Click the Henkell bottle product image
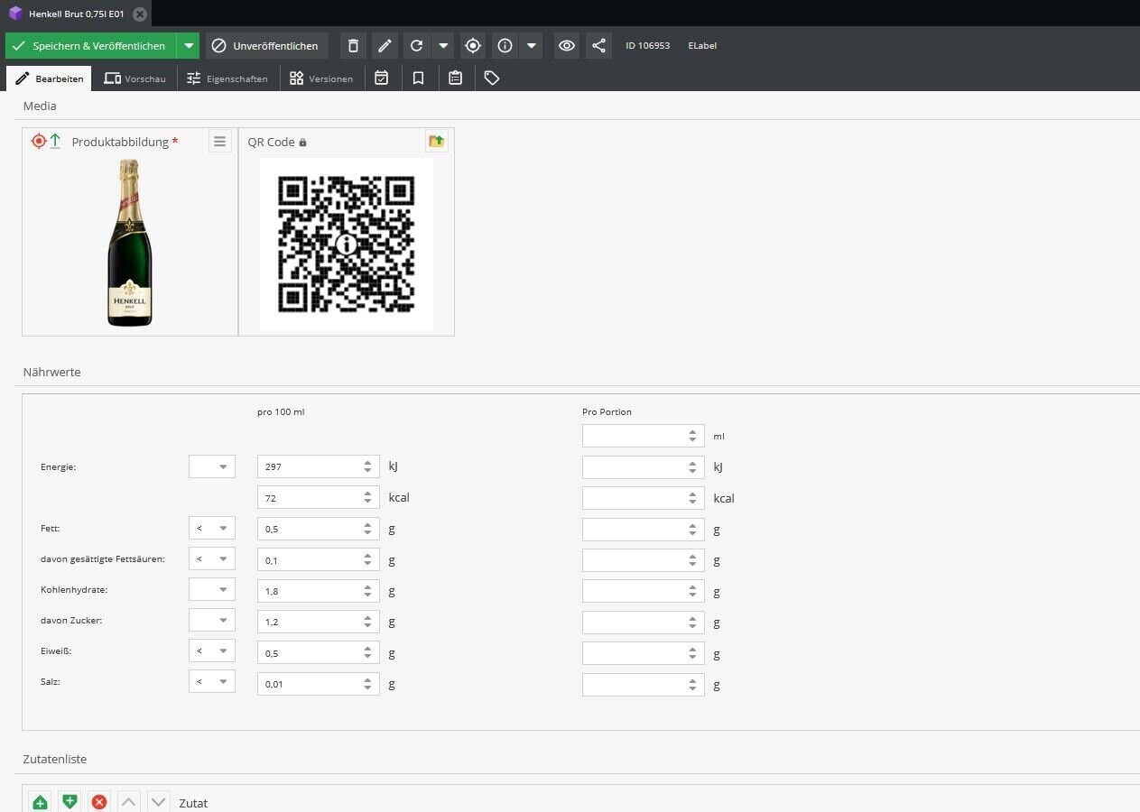The height and width of the screenshot is (812, 1140). coord(130,243)
